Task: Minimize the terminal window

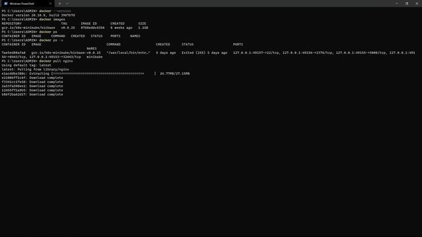Action: click(x=397, y=3)
